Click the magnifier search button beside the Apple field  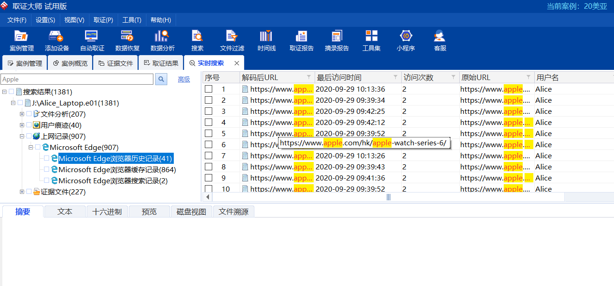pyautogui.click(x=161, y=80)
